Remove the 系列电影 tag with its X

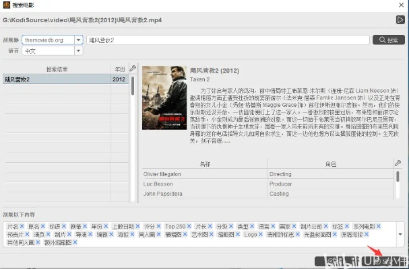(x=379, y=226)
